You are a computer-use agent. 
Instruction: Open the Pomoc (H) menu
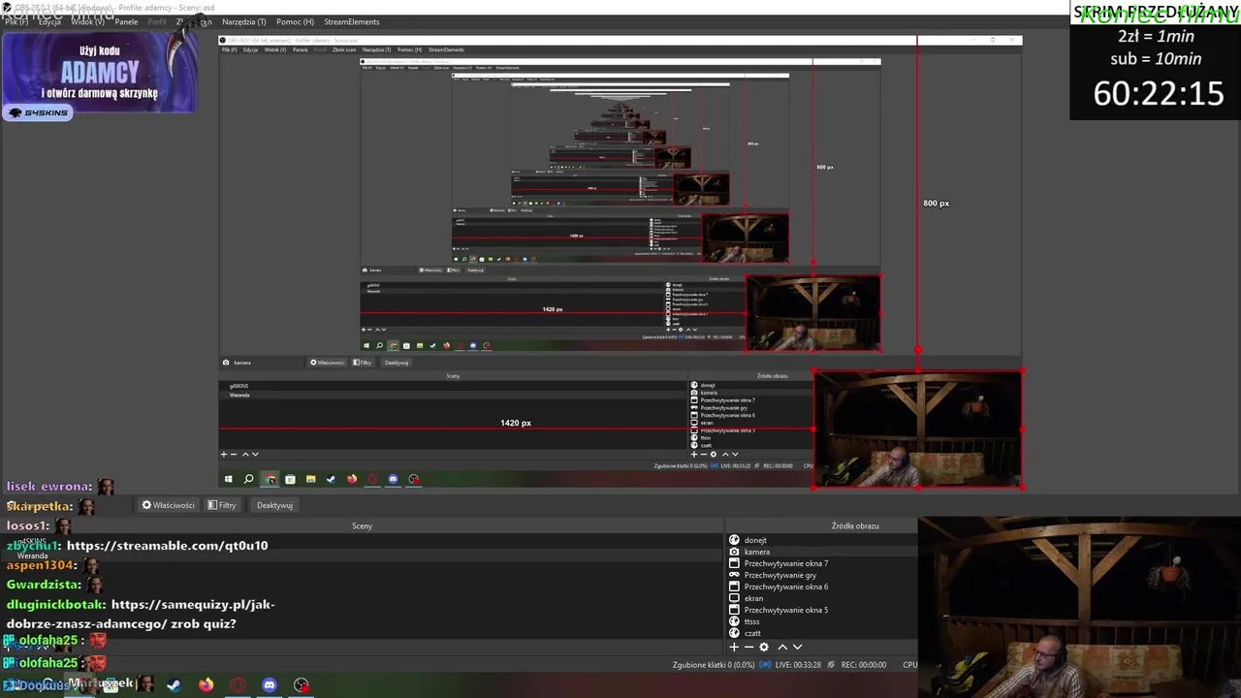(x=295, y=21)
